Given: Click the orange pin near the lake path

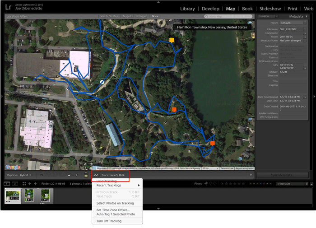Looking at the screenshot, I should coord(174,110).
